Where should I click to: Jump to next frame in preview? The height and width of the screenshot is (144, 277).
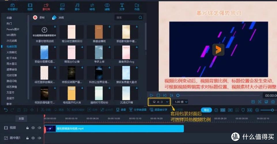(171, 95)
